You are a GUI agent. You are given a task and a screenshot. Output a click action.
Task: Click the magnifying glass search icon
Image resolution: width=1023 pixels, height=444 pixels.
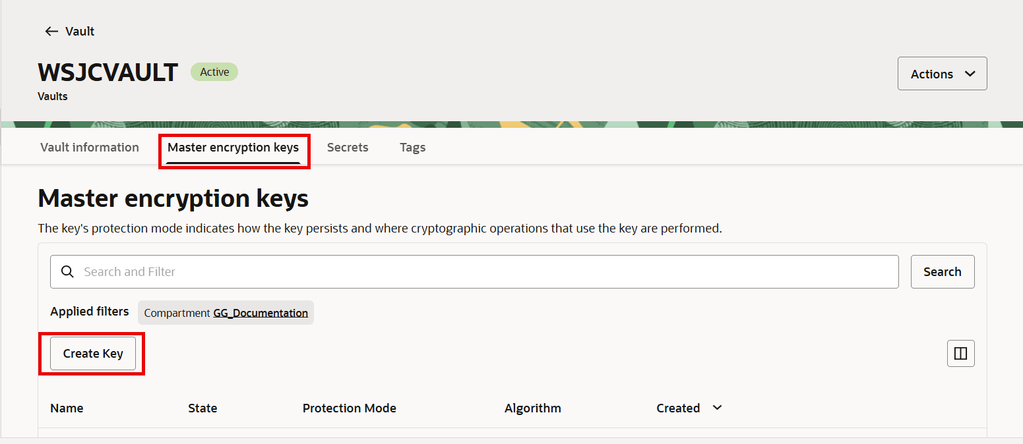67,271
